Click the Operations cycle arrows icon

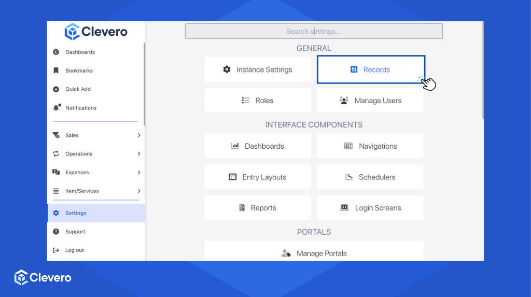[x=56, y=154]
